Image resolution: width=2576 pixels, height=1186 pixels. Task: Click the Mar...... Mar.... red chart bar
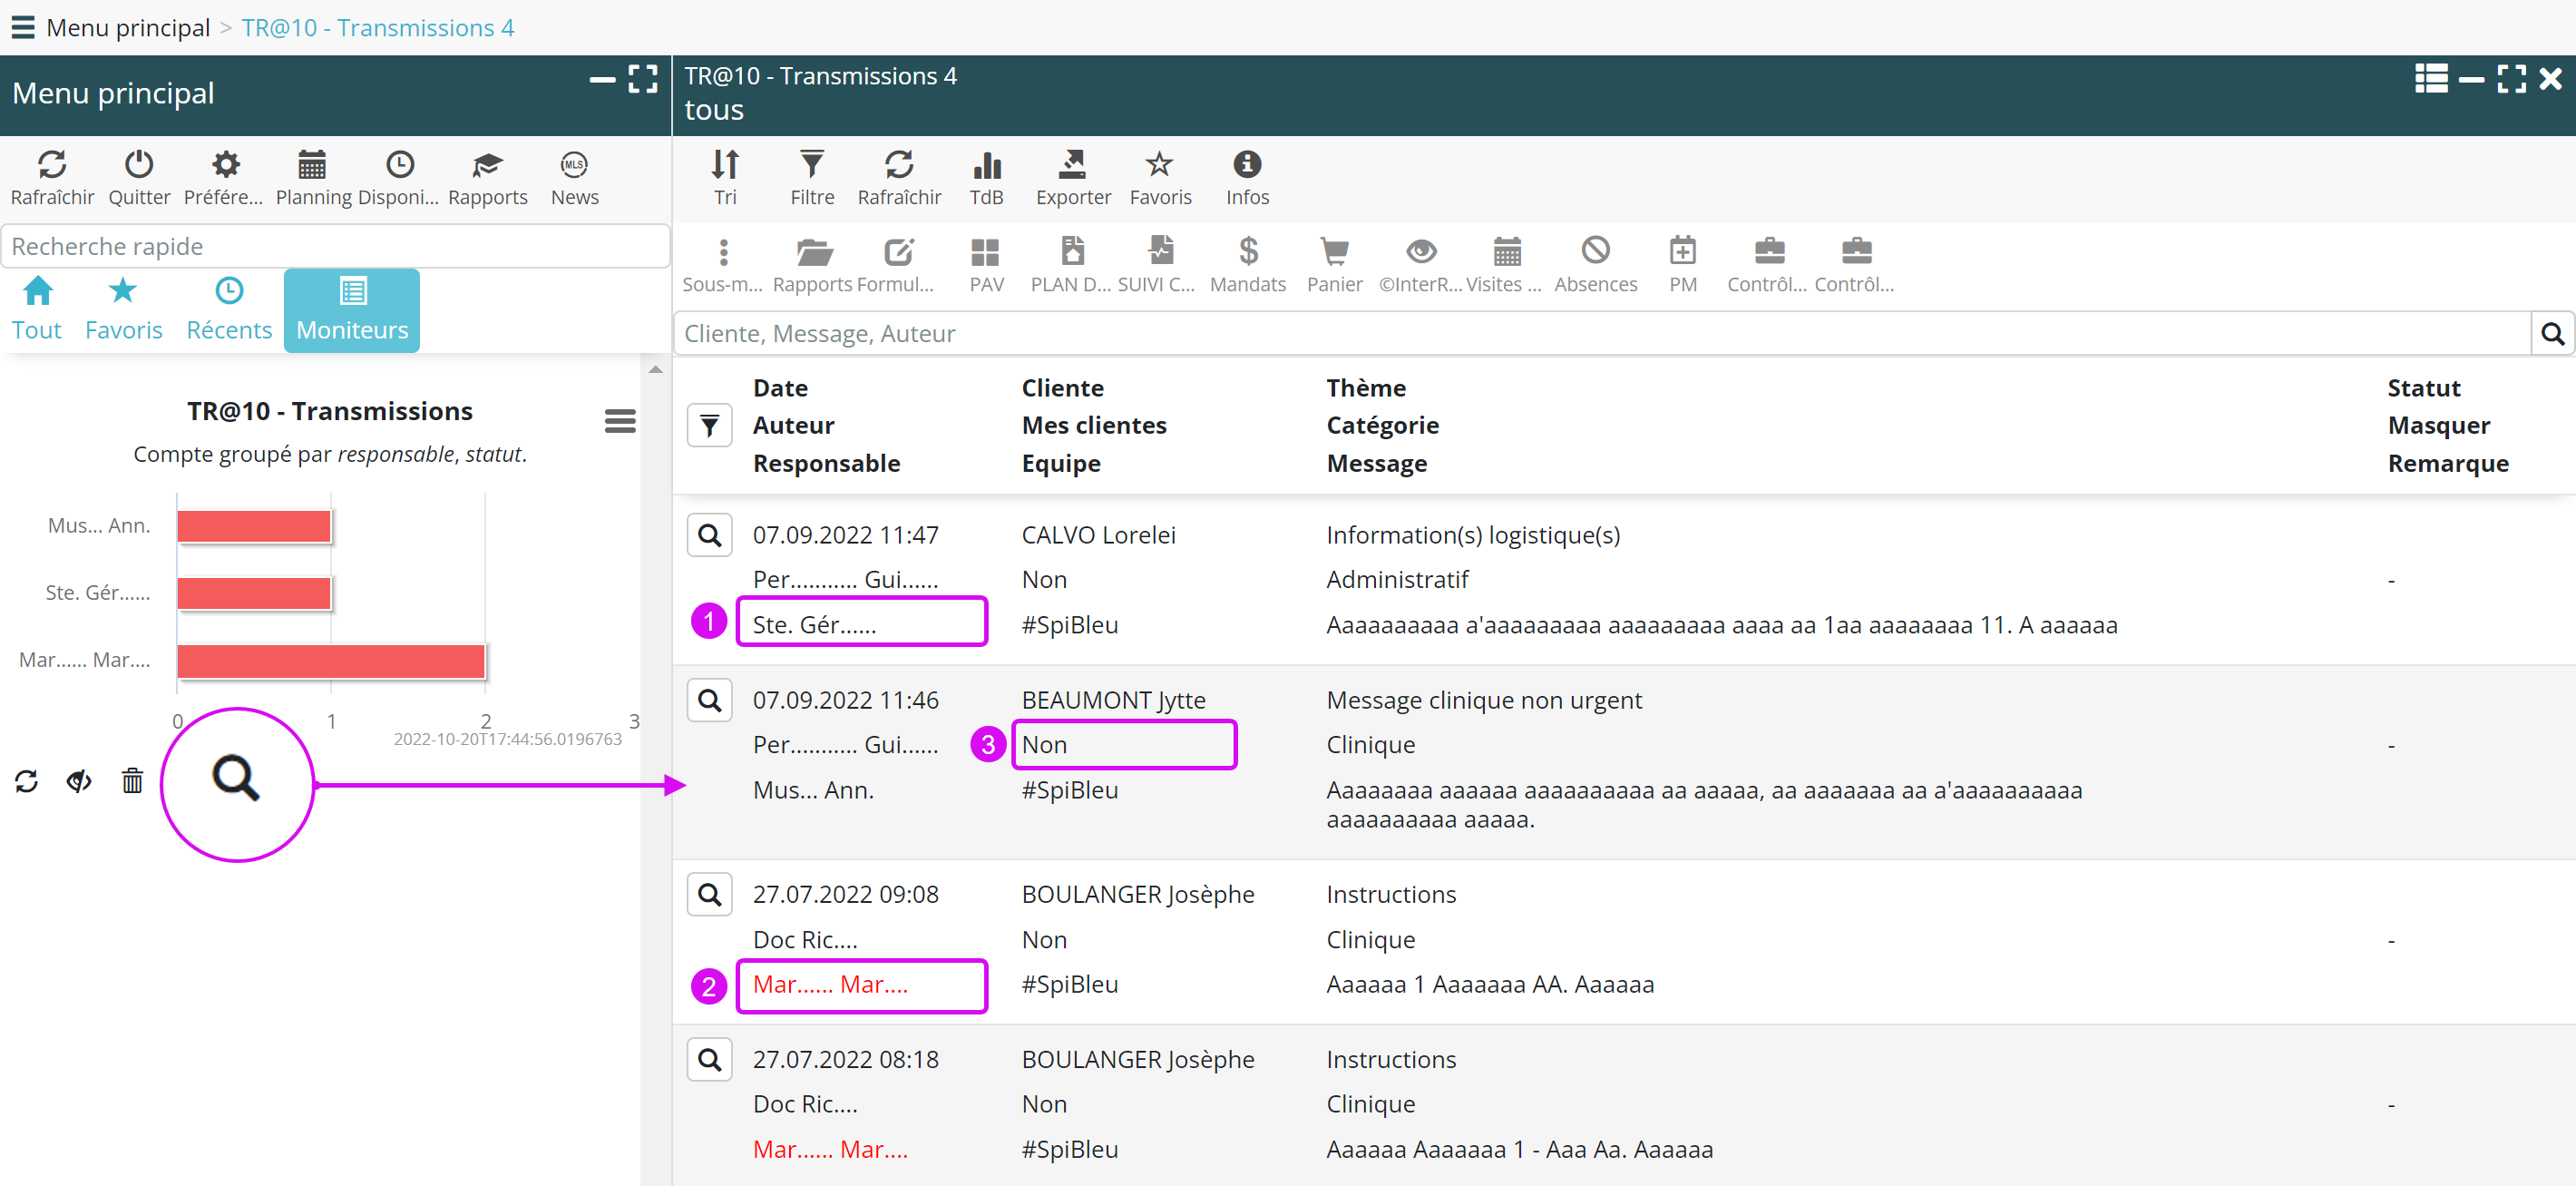pyautogui.click(x=330, y=661)
